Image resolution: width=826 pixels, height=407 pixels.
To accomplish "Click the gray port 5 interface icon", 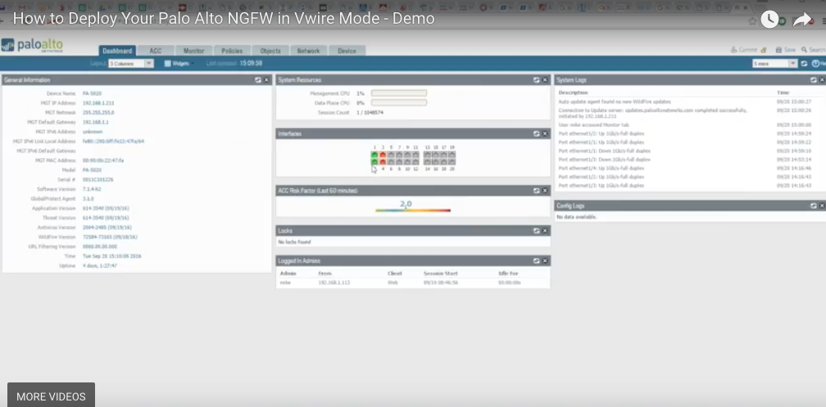I will point(391,155).
